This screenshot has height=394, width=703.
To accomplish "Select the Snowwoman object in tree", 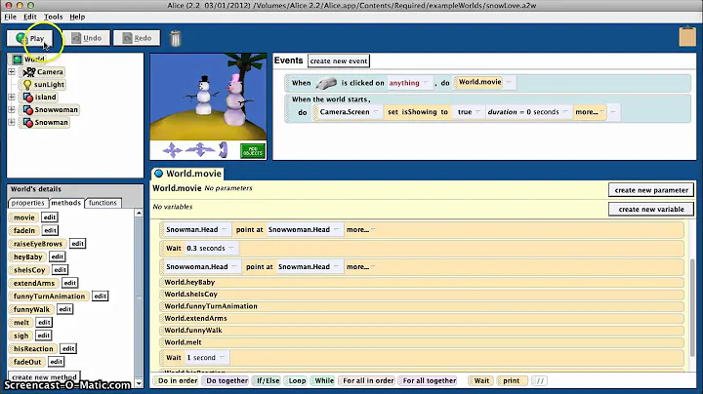I will (x=50, y=109).
